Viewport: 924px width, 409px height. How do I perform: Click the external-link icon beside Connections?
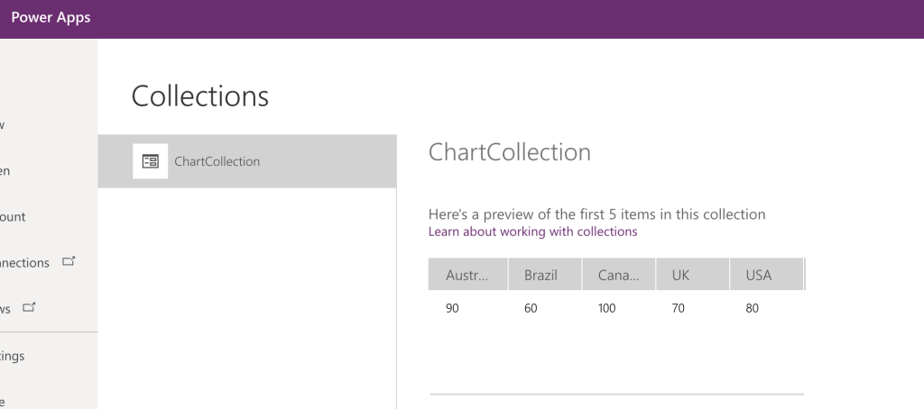coord(69,262)
